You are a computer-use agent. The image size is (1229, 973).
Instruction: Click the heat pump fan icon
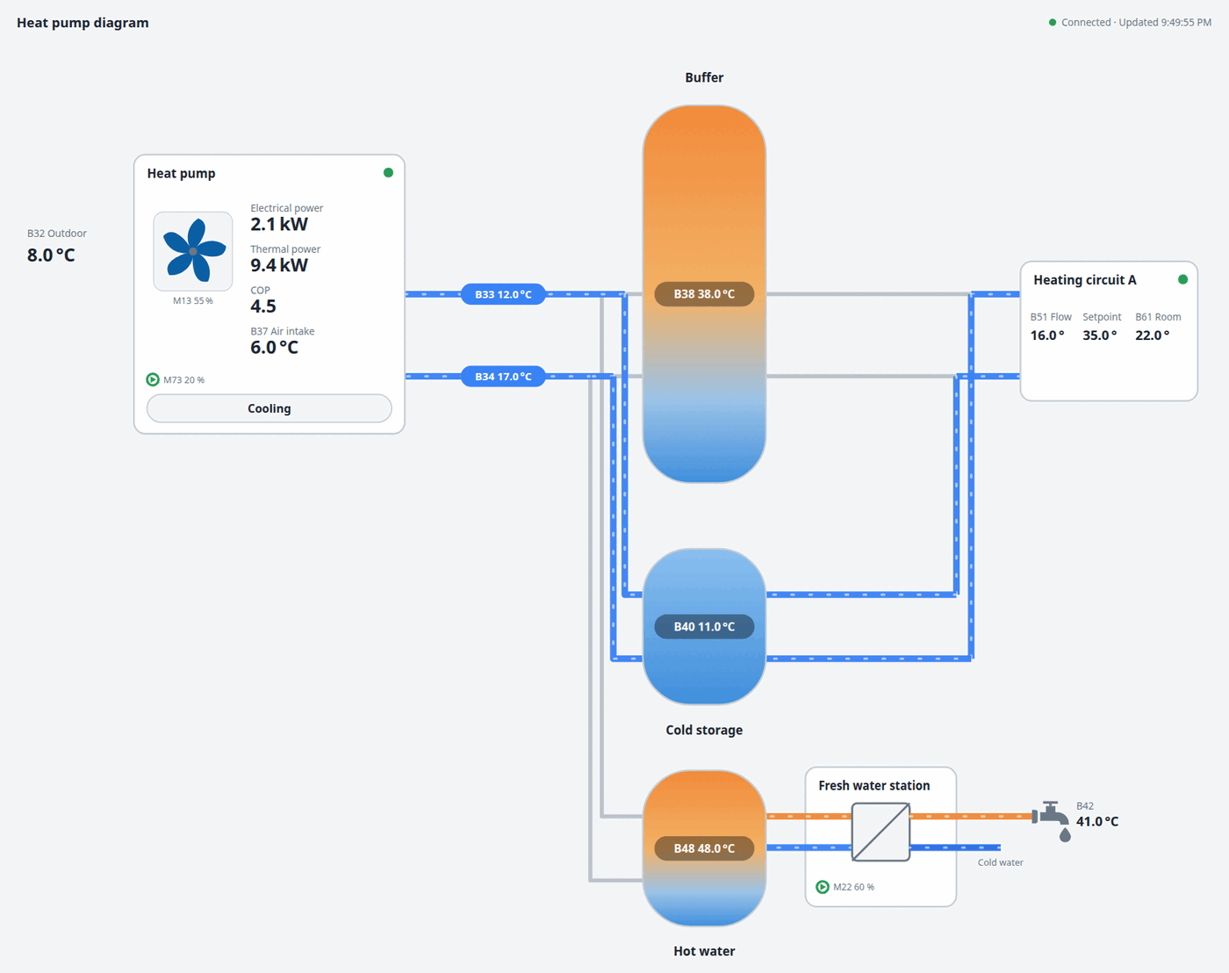click(x=193, y=251)
